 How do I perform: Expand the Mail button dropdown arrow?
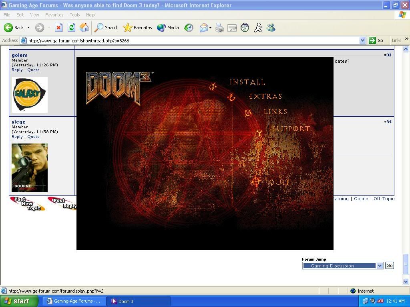click(210, 28)
